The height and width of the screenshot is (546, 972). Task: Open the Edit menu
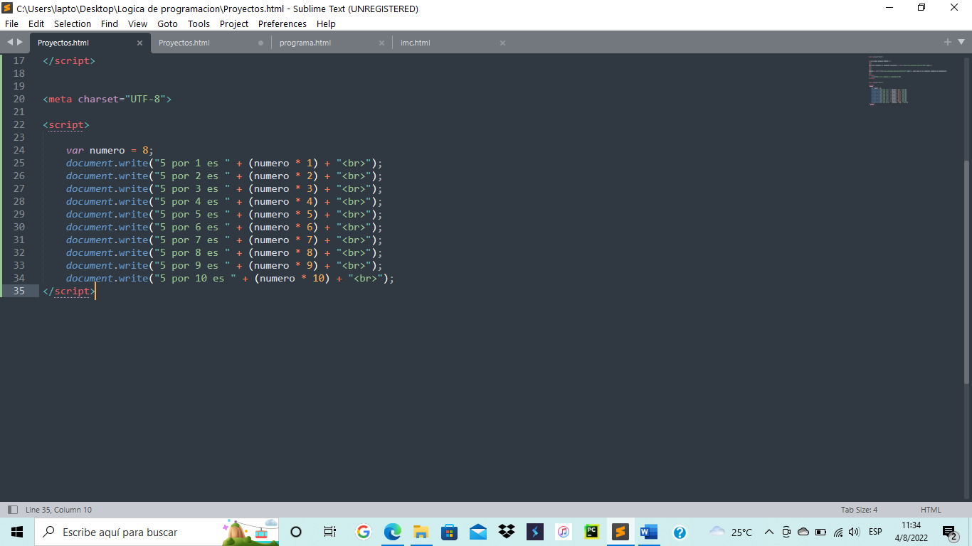point(36,23)
